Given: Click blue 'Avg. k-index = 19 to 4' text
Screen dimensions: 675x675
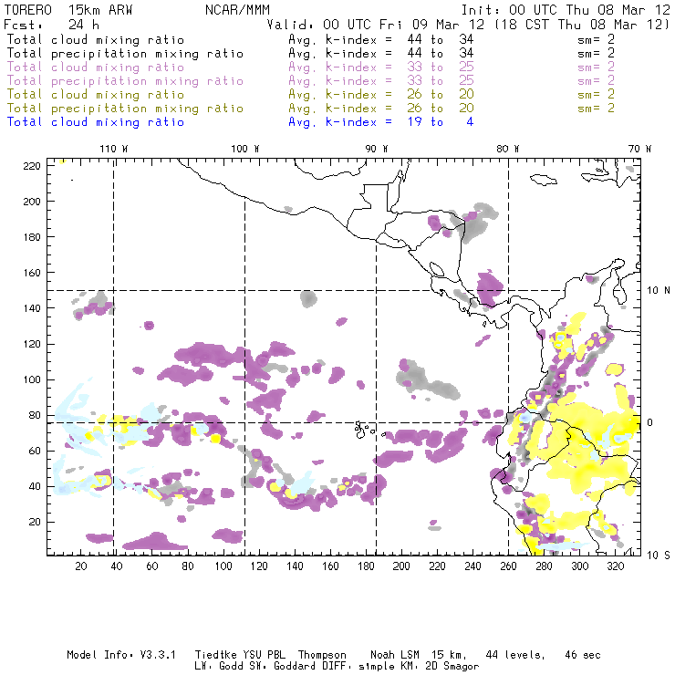Looking at the screenshot, I should tap(381, 122).
